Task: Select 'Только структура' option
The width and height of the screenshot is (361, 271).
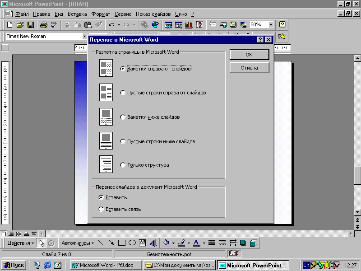Action: click(123, 165)
